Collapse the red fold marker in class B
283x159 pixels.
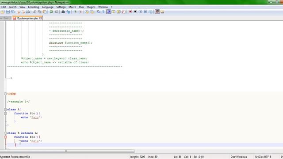pos(5,137)
